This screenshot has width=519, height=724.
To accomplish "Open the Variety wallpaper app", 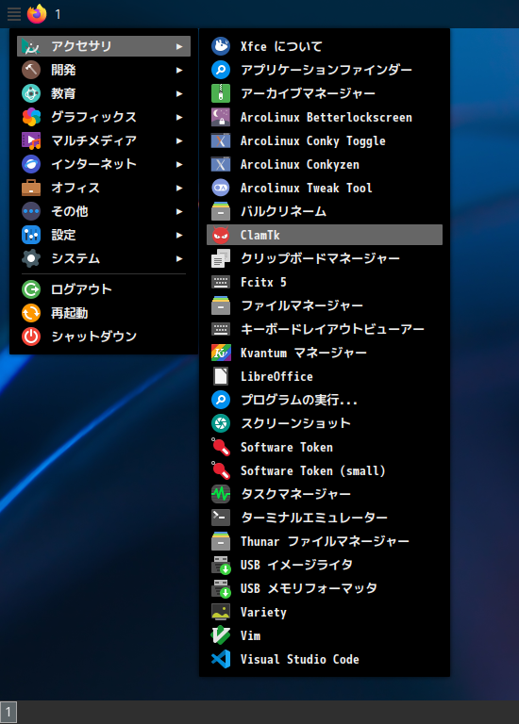I will click(325, 612).
